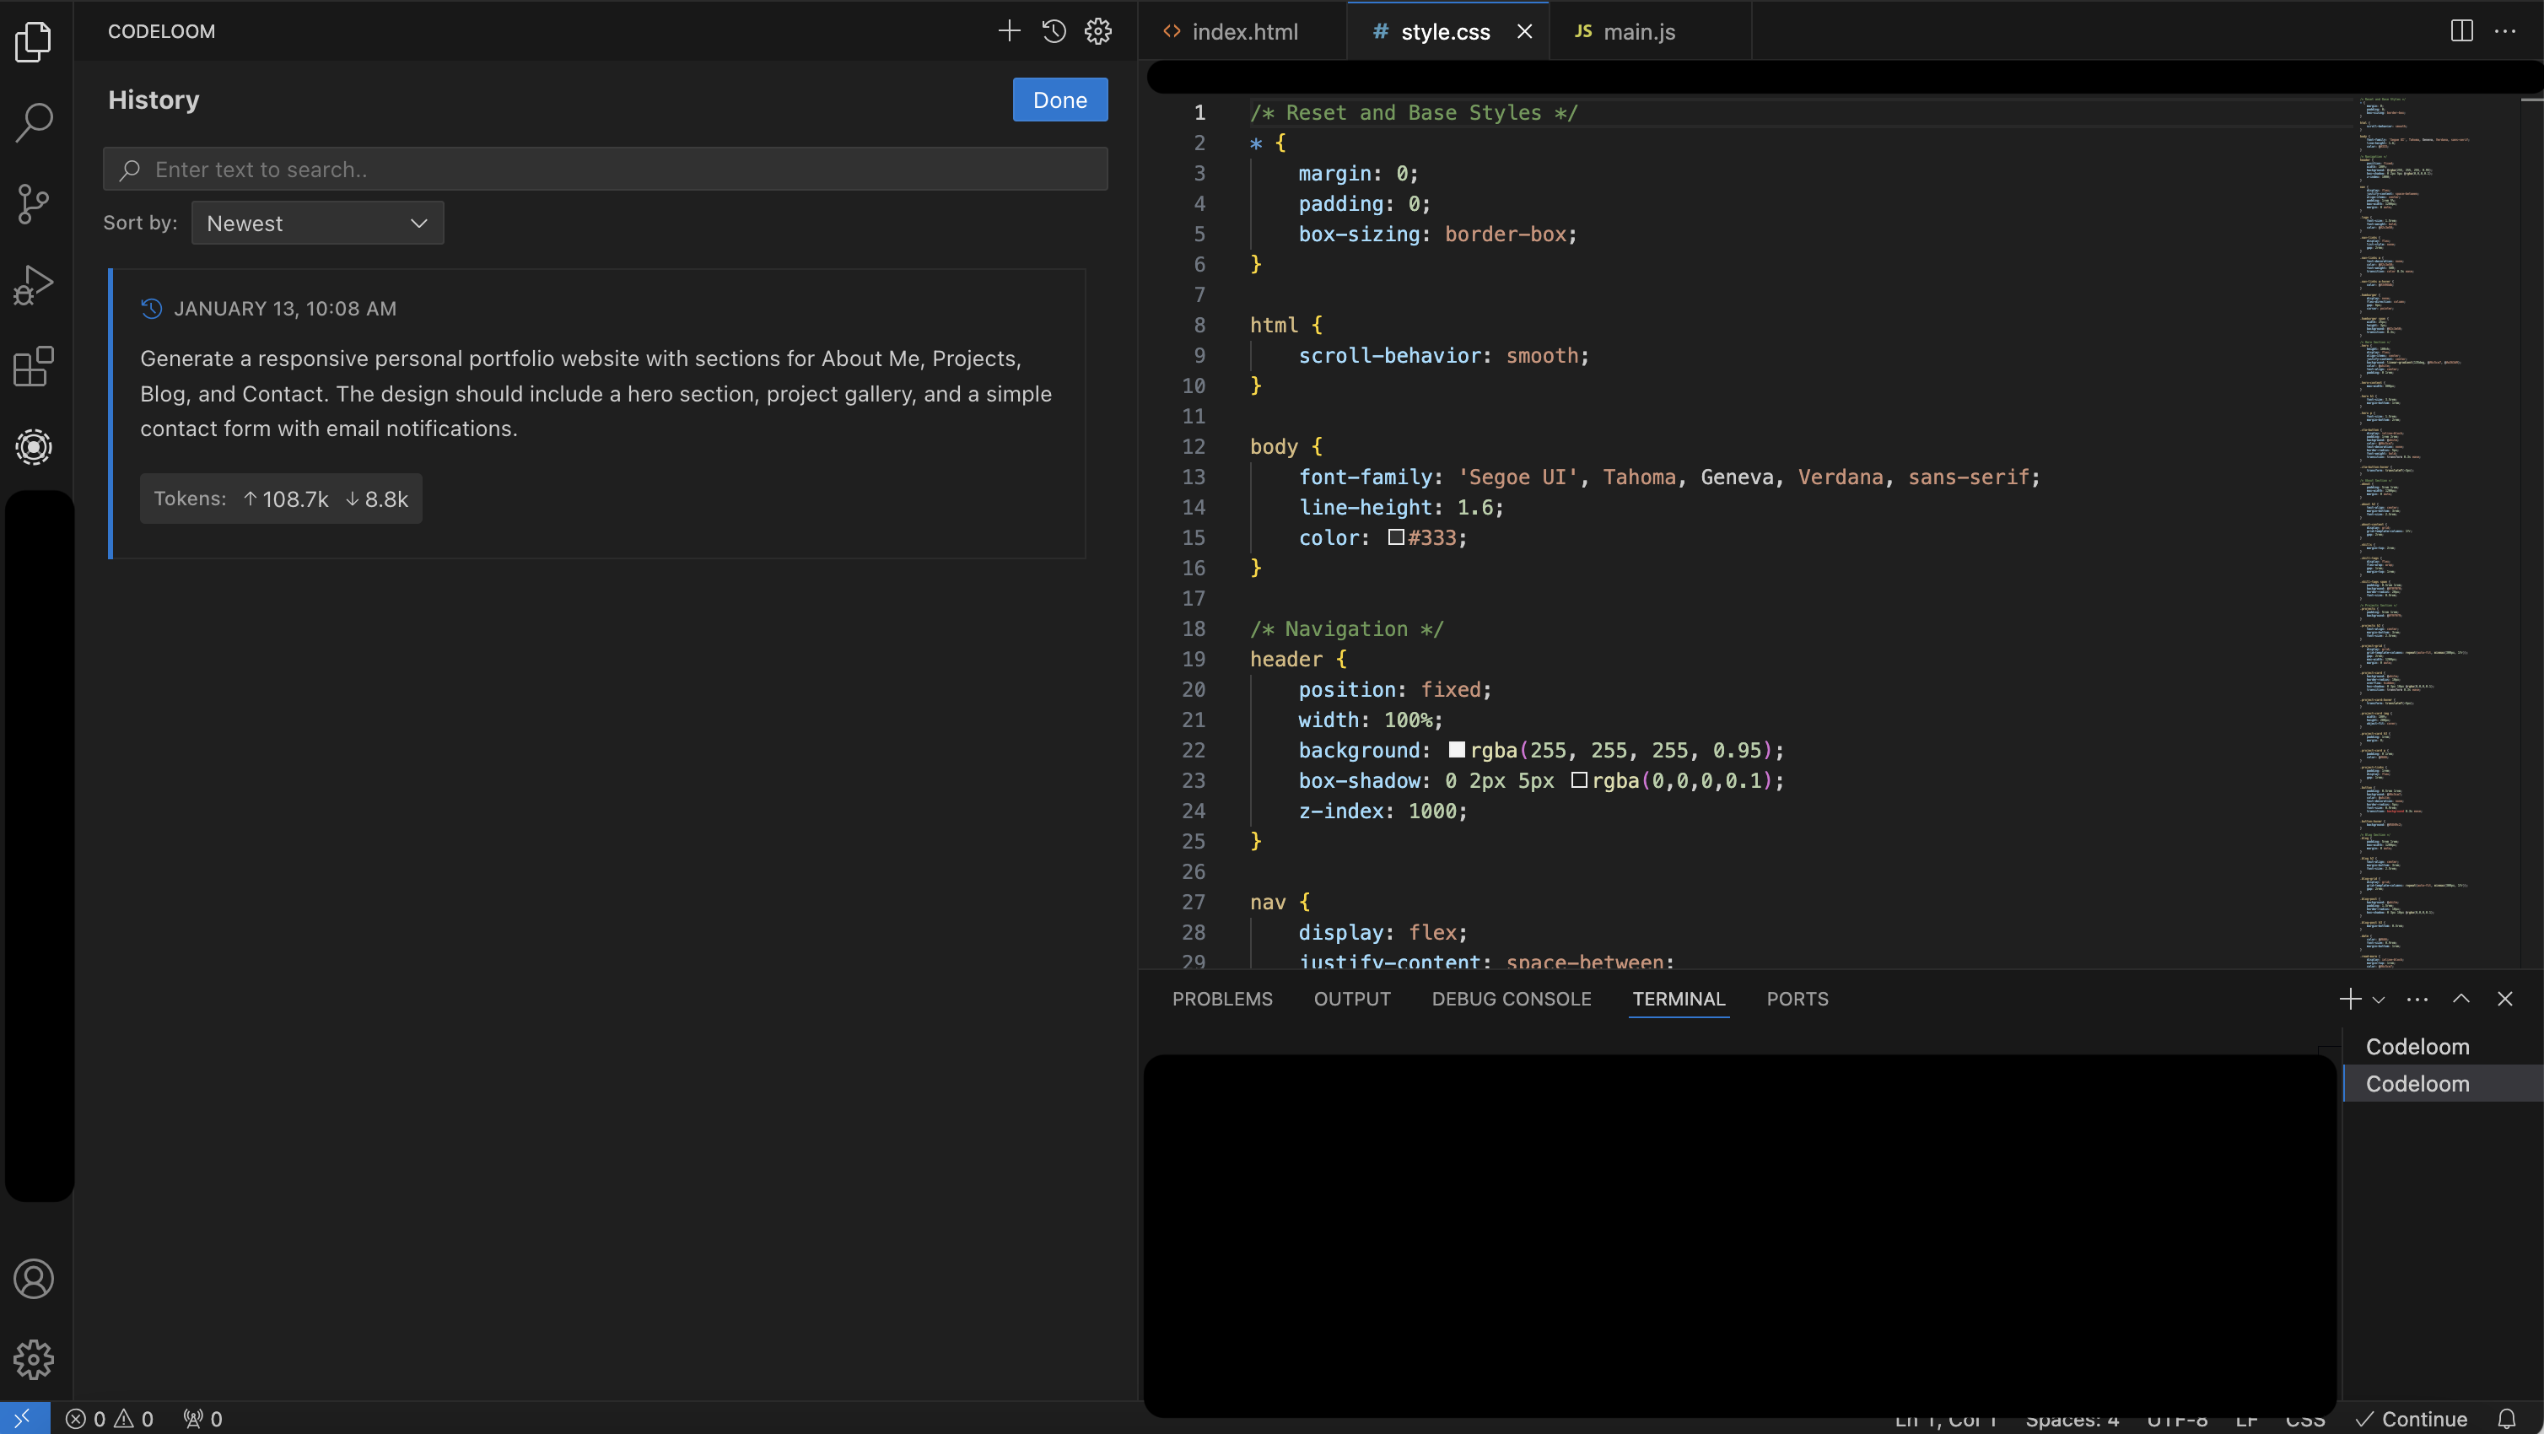Open the Codeloom sidebar icon
Viewport: 2544px width, 1434px height.
coord(34,447)
